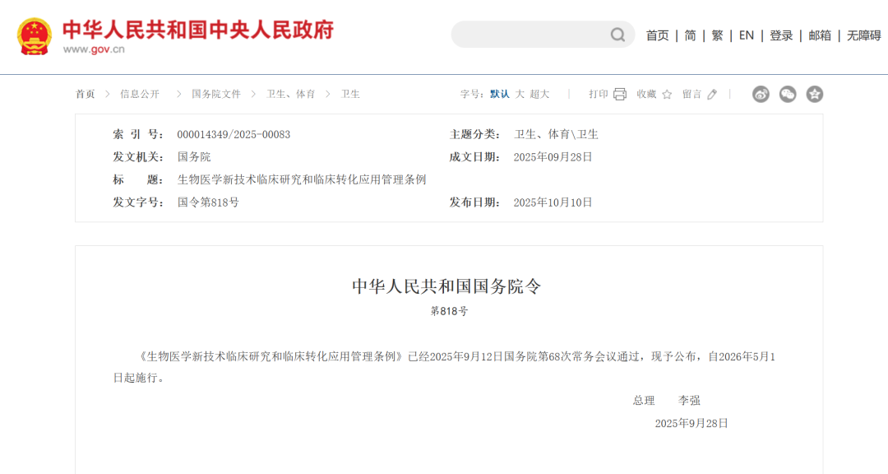Select the 超大 font size option
888x474 pixels.
click(539, 94)
